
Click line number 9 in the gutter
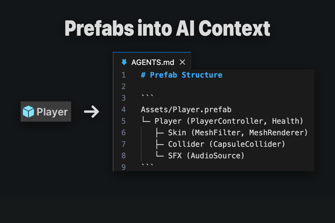pos(123,167)
